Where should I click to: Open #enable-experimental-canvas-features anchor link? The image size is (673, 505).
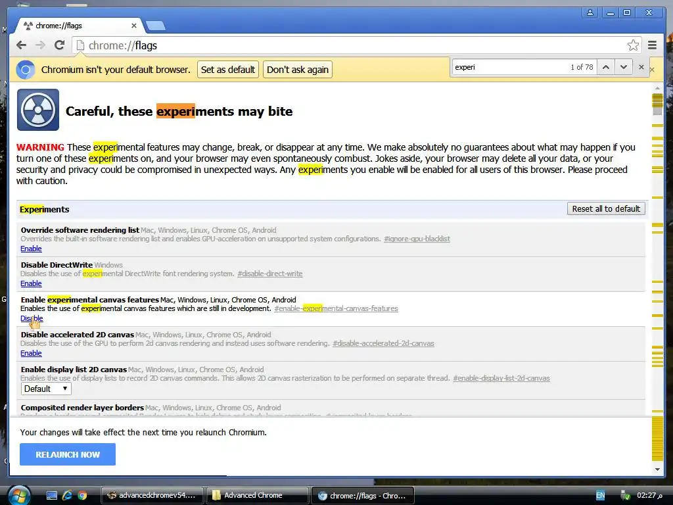(336, 308)
